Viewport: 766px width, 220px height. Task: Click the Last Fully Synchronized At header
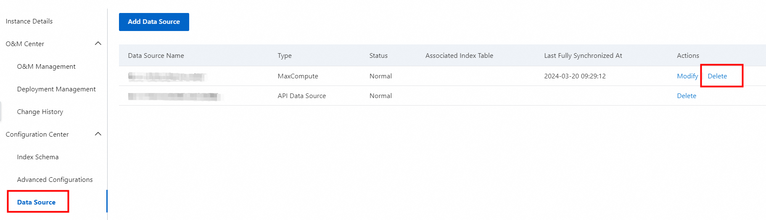point(583,56)
